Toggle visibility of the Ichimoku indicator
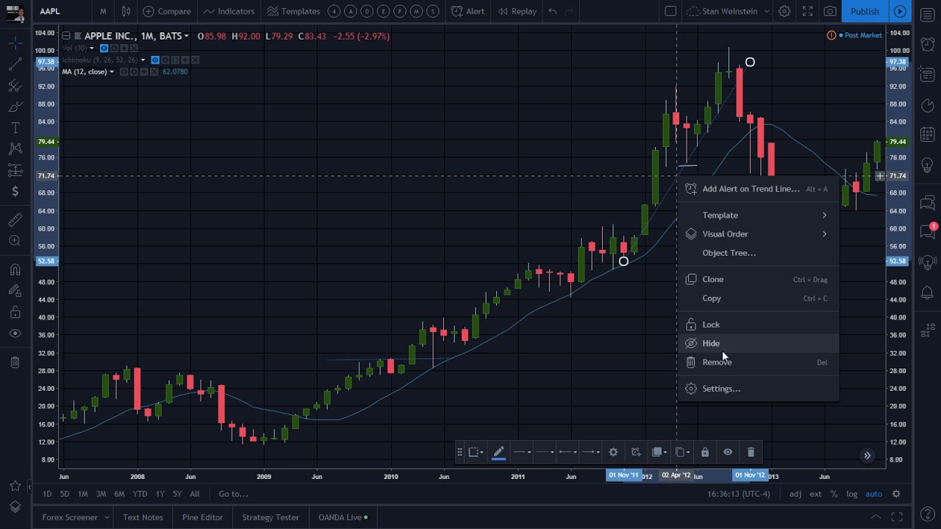 tap(154, 60)
